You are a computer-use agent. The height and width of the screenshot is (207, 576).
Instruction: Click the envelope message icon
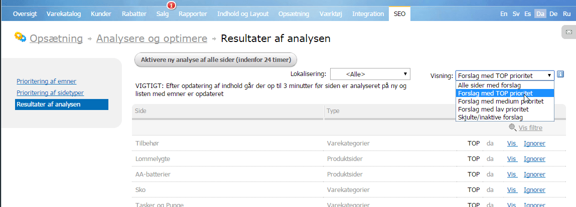pos(568,32)
